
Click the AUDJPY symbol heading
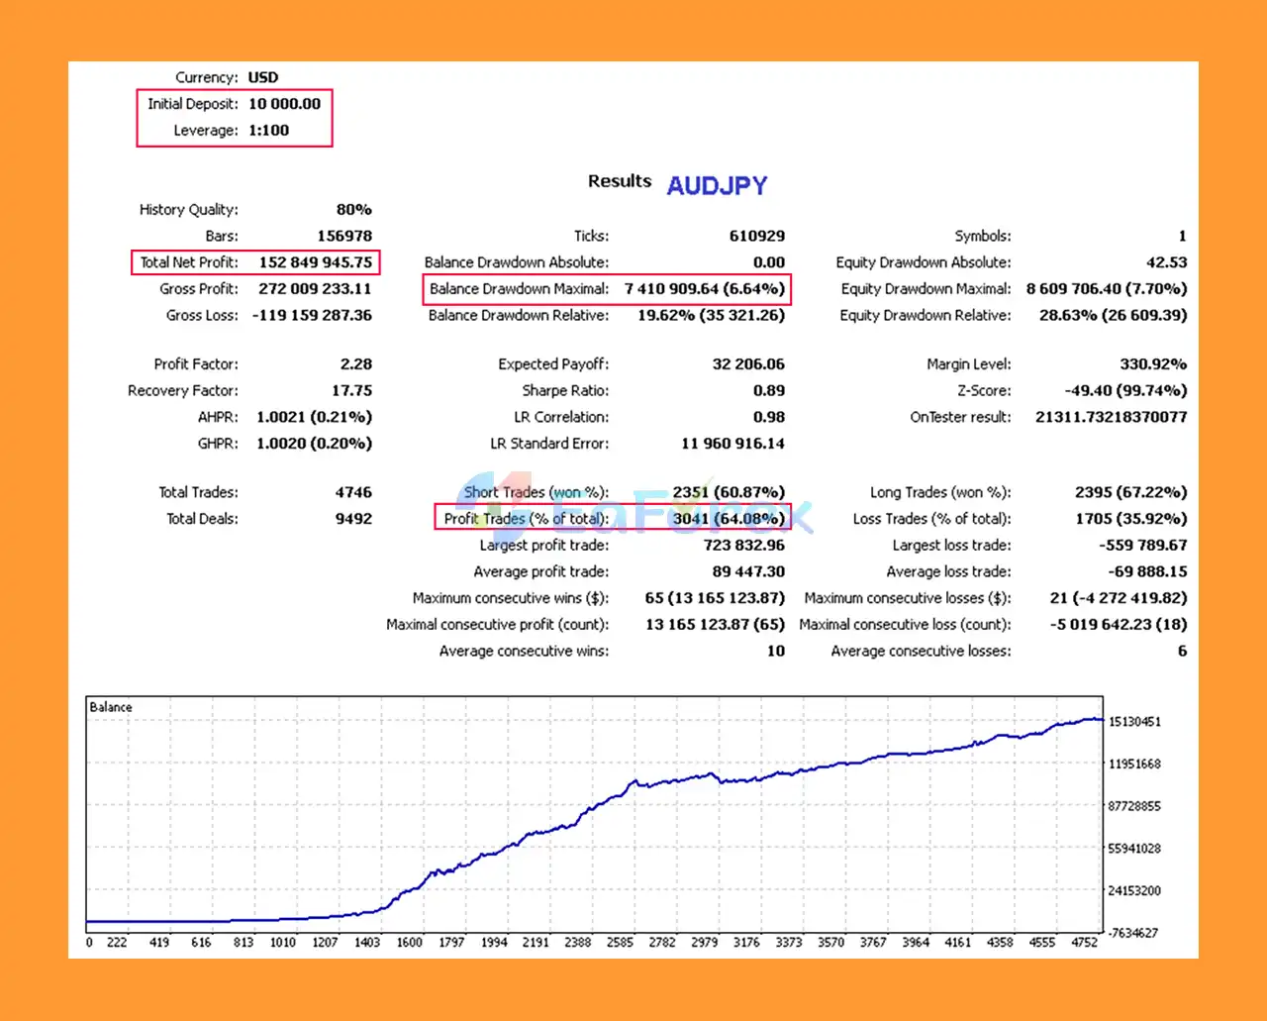(x=717, y=185)
